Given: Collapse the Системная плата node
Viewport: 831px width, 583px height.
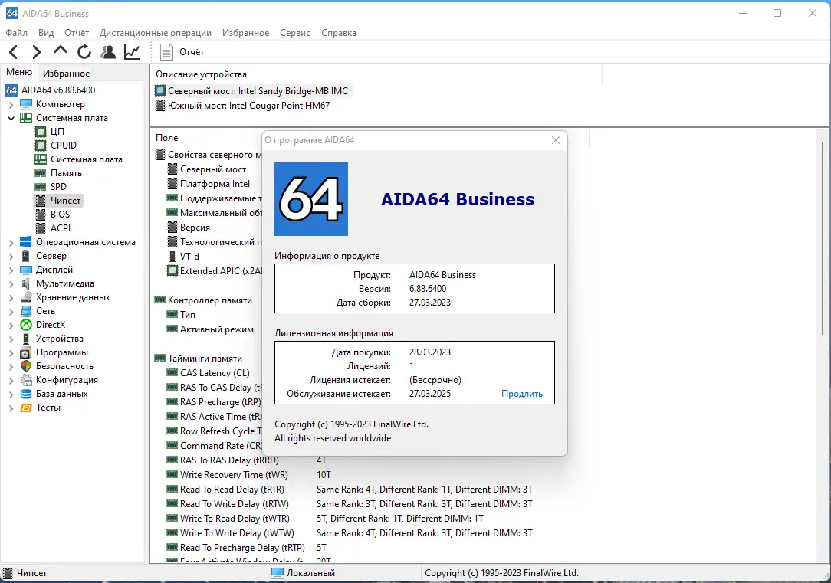Looking at the screenshot, I should click(11, 118).
